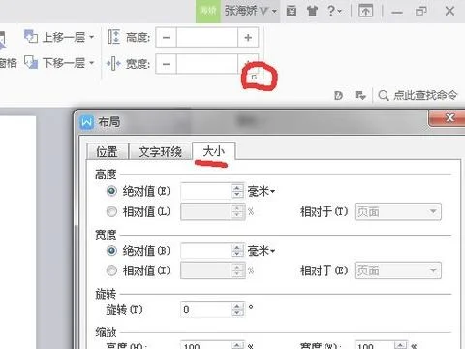Click the collapse ribbon icon
The image size is (465, 349).
point(365,12)
